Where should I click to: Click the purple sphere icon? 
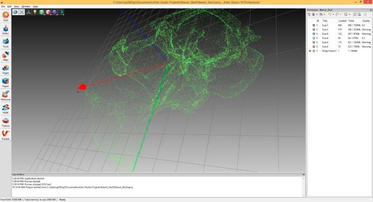coord(55,12)
